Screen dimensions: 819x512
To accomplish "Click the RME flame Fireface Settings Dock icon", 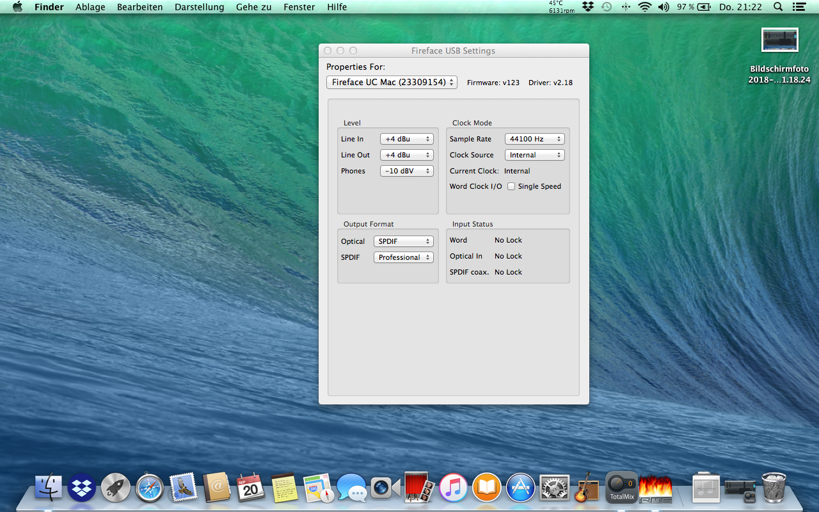I will pyautogui.click(x=655, y=488).
